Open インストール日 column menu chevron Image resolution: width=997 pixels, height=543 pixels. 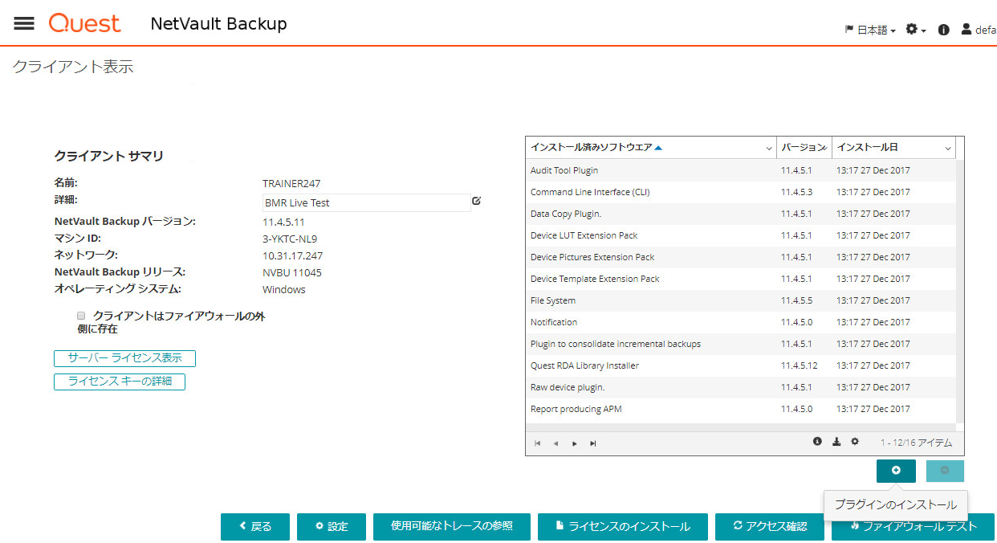pyautogui.click(x=948, y=149)
